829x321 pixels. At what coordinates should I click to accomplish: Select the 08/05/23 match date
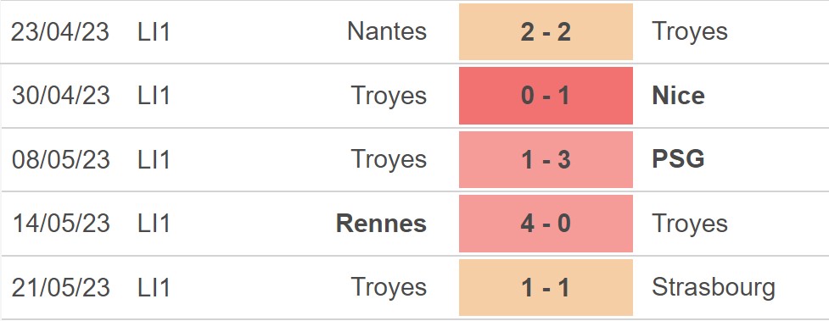pyautogui.click(x=60, y=159)
